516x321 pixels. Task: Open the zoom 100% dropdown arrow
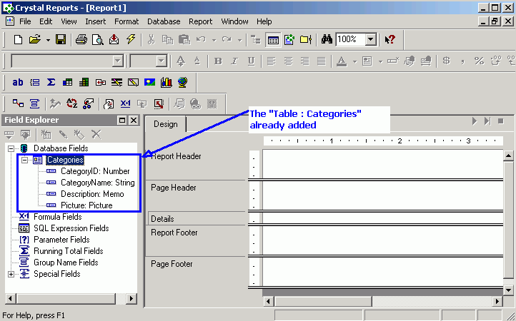[371, 39]
